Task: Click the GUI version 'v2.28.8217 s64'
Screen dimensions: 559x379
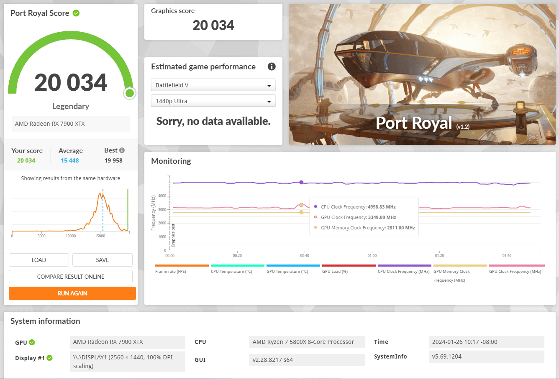Action: (307, 360)
